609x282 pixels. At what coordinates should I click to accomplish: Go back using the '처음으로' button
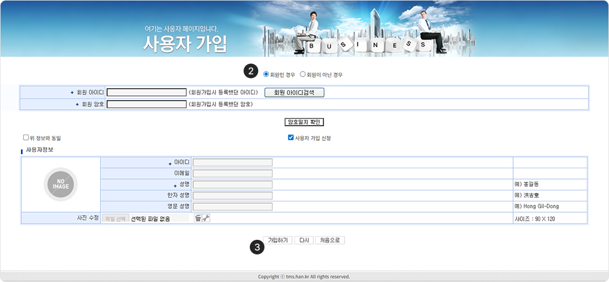coord(330,240)
